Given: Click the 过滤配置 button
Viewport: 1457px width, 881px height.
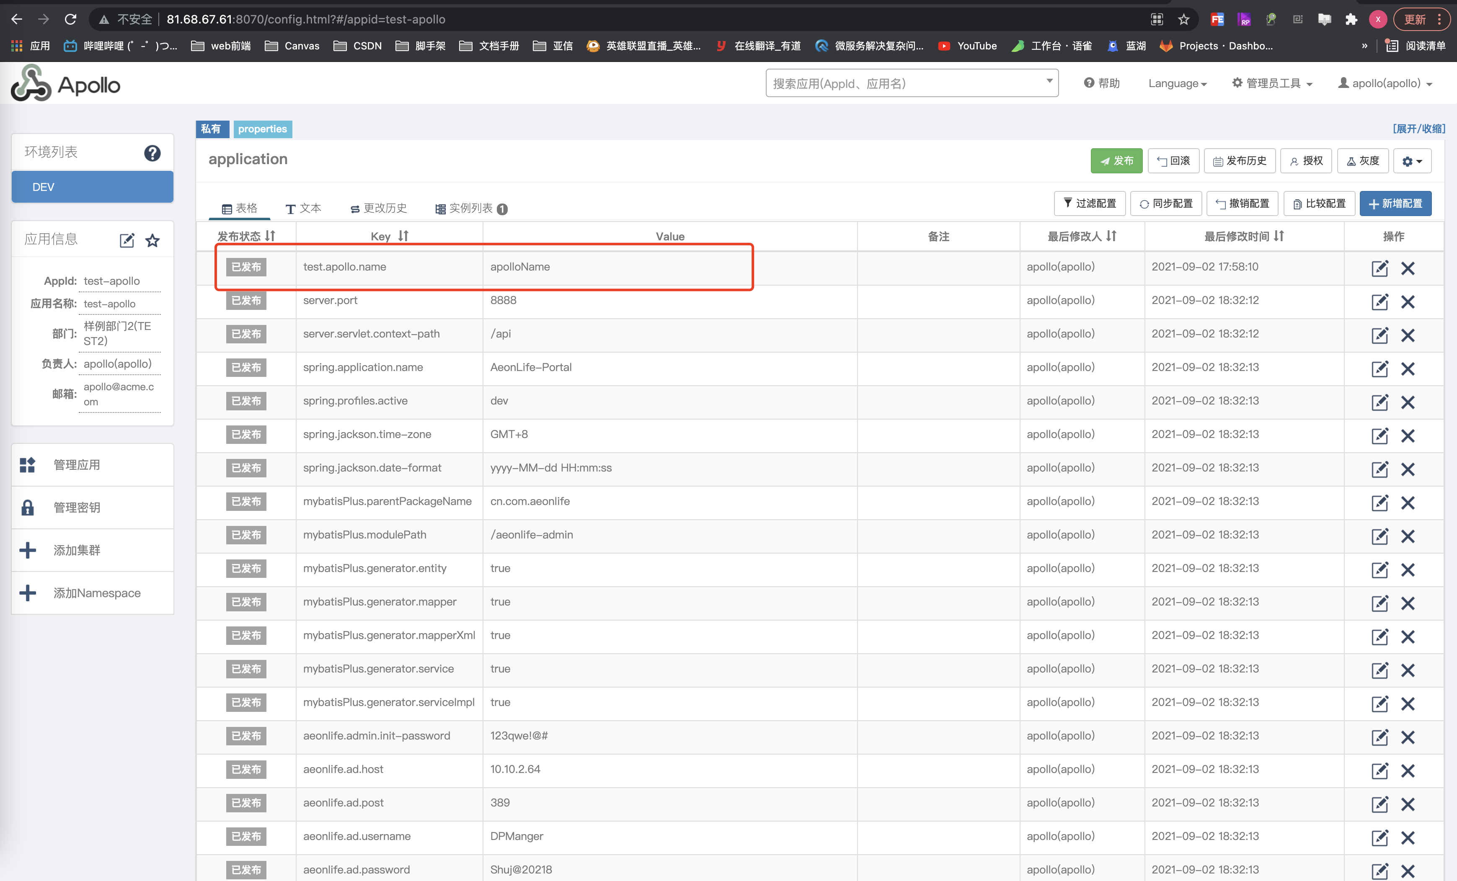Looking at the screenshot, I should click(1089, 203).
